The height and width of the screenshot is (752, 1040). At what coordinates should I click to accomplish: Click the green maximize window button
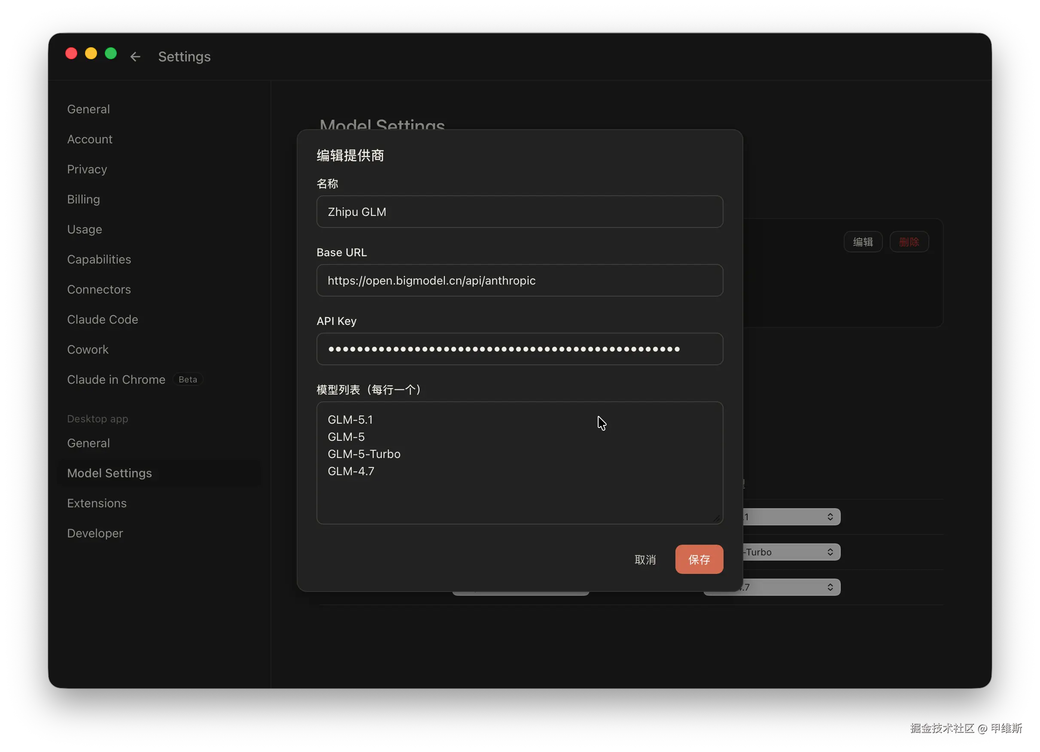click(x=111, y=54)
